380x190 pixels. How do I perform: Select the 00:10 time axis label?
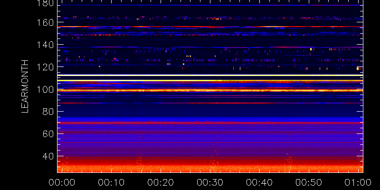point(111,182)
